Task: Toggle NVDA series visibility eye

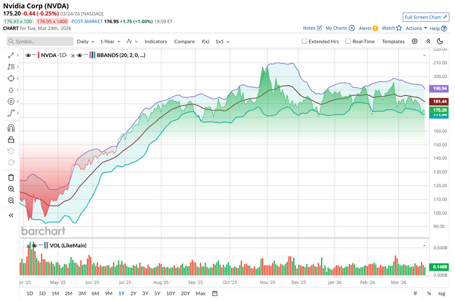Action: pyautogui.click(x=28, y=55)
